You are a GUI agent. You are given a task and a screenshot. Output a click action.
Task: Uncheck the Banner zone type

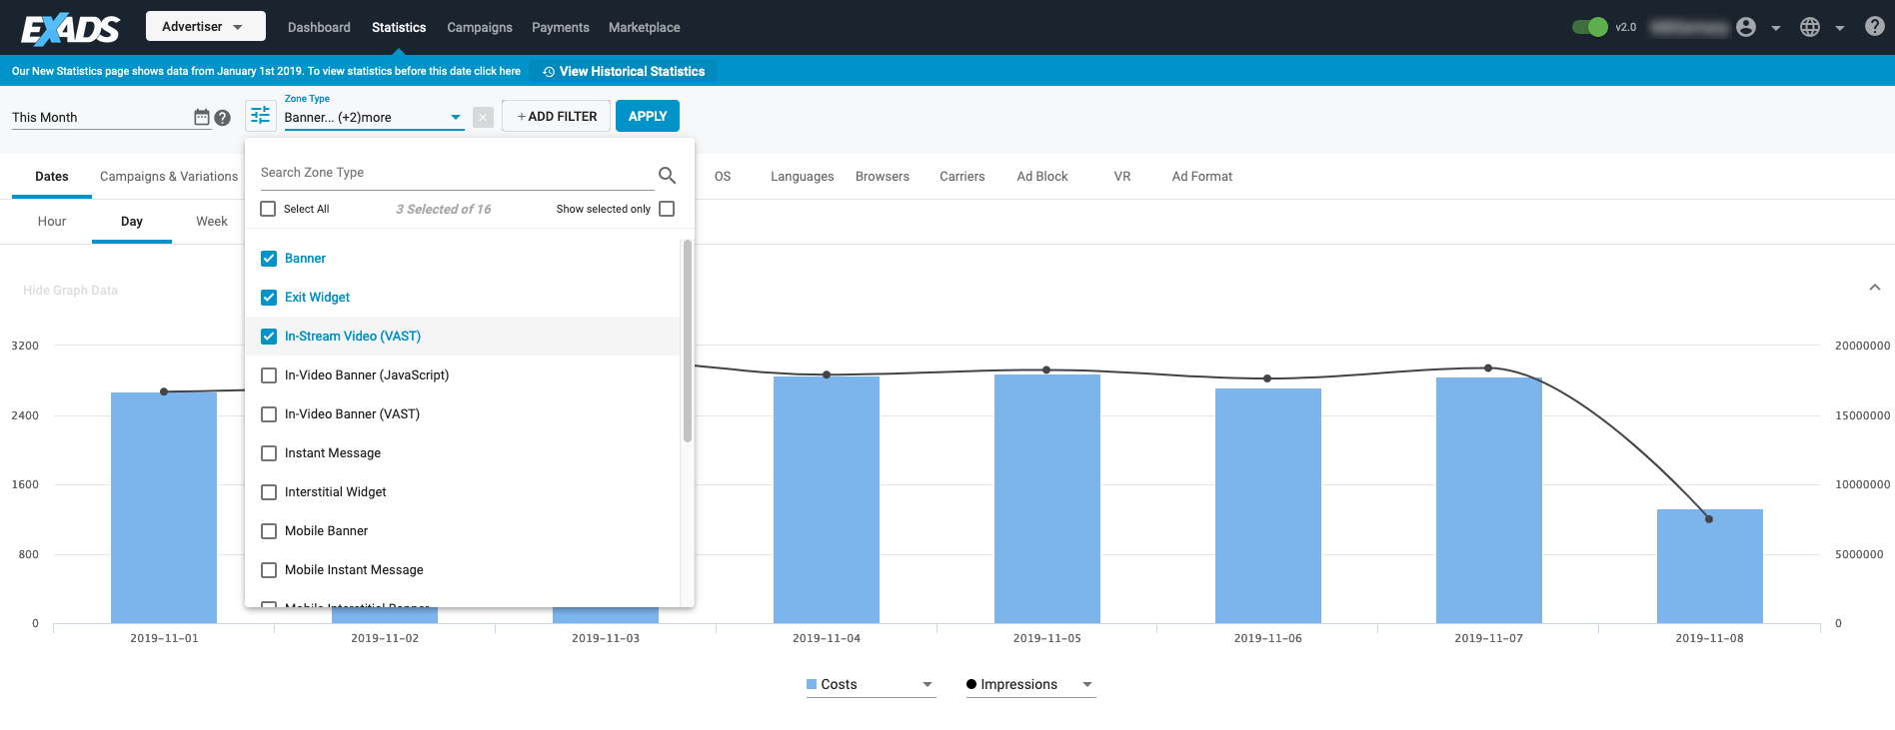[269, 259]
